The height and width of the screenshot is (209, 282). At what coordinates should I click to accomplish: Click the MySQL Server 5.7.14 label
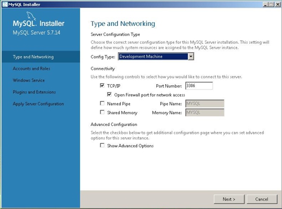(x=37, y=33)
